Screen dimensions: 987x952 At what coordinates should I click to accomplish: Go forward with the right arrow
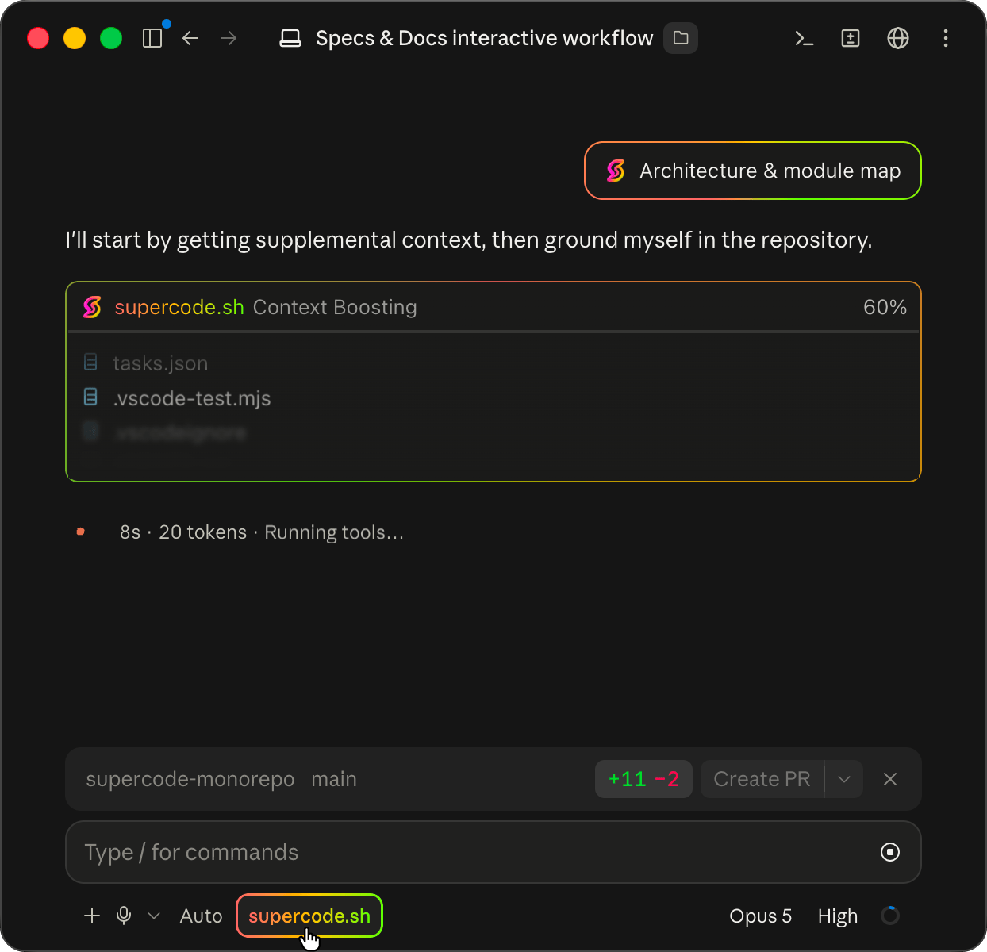coord(229,38)
